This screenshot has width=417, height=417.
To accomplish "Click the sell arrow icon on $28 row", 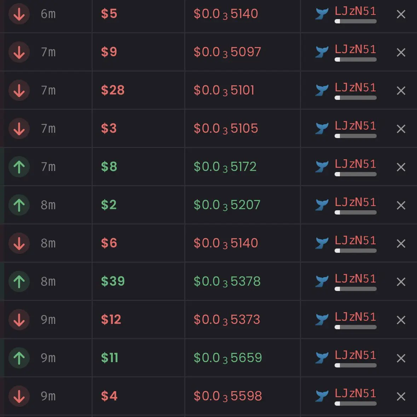I will point(19,90).
